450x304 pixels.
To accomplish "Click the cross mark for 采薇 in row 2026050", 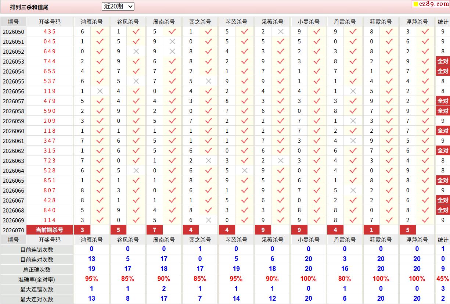I will click(281, 32).
